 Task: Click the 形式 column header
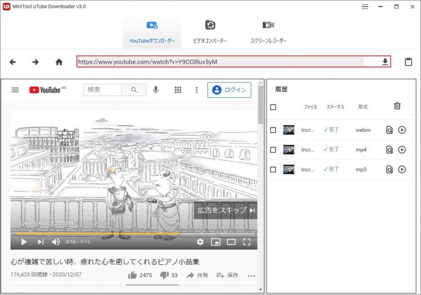pos(363,107)
